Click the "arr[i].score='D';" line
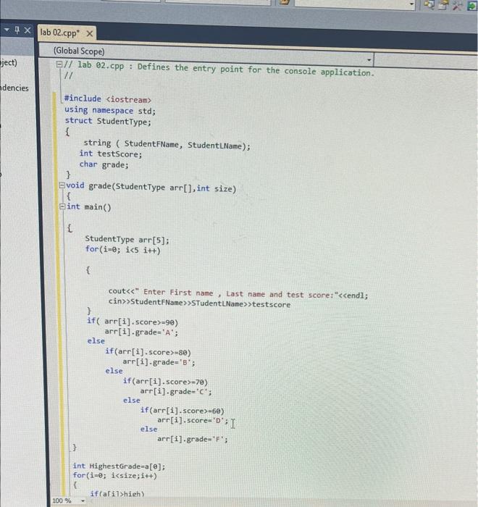This screenshot has width=478, height=507. click(x=193, y=420)
